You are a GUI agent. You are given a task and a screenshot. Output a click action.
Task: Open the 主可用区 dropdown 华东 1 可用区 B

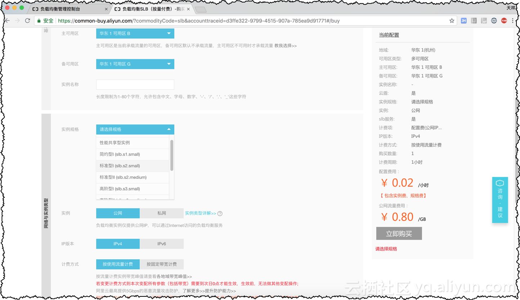(135, 33)
